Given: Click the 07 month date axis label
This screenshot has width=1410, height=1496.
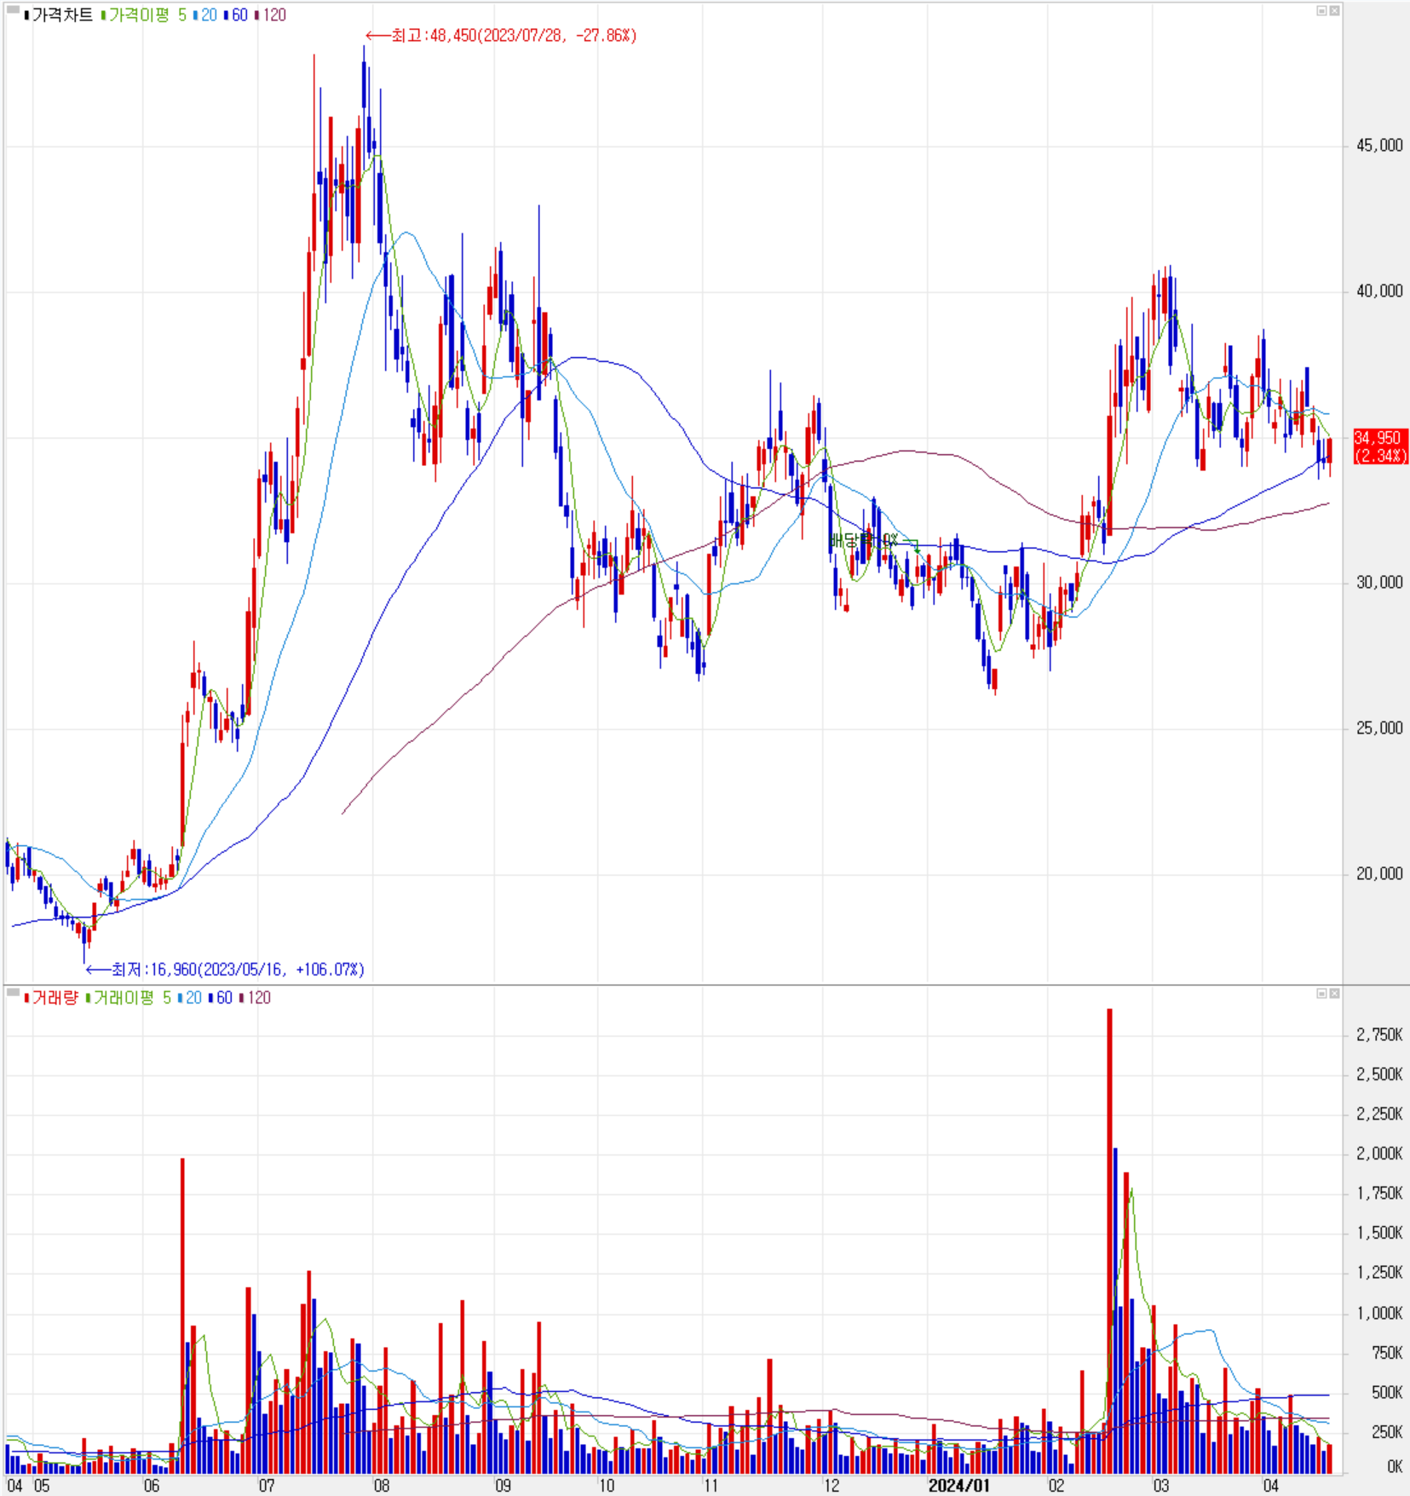Looking at the screenshot, I should point(267,1486).
